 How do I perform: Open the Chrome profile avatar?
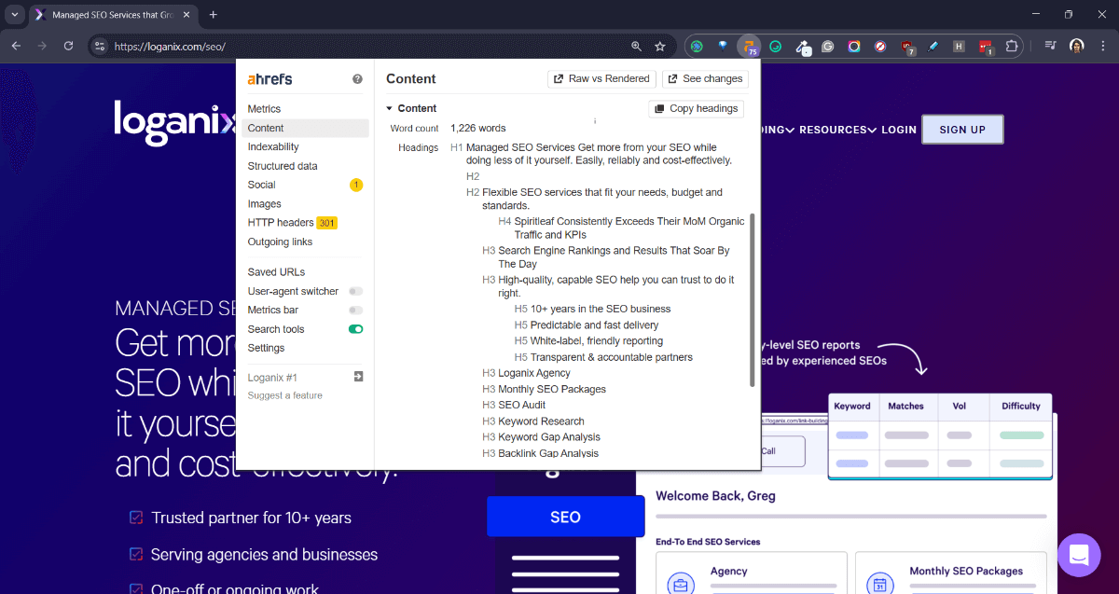[x=1076, y=46]
